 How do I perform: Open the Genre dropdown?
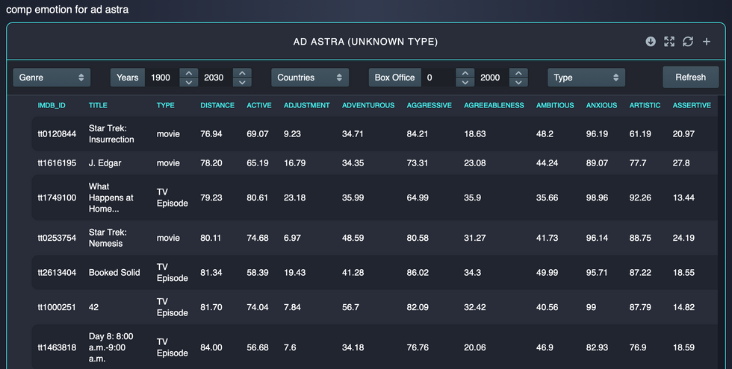[52, 78]
